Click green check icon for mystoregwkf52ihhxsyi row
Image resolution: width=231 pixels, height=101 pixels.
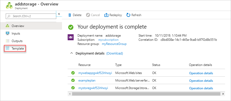tap(73, 88)
